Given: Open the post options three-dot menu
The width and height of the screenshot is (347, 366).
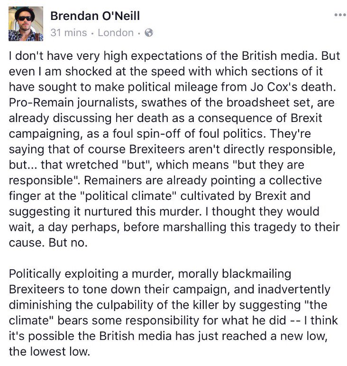Looking at the screenshot, I should 340,15.
